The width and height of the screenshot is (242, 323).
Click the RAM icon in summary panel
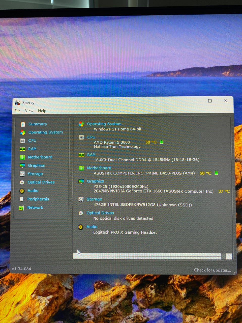[x=81, y=155]
